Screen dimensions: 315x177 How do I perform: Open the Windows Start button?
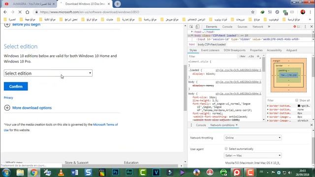(x=6, y=173)
